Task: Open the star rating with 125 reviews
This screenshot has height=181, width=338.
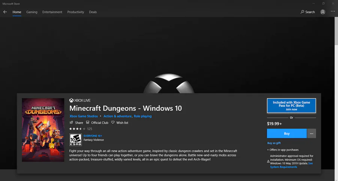Action: (x=81, y=129)
